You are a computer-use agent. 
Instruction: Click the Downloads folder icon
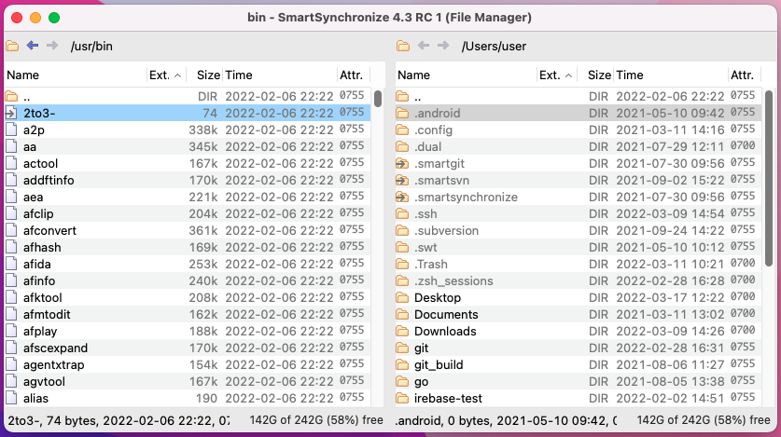click(402, 332)
